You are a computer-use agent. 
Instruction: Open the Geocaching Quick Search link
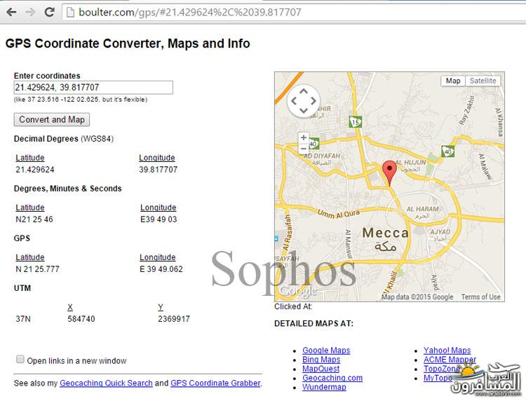[106, 383]
